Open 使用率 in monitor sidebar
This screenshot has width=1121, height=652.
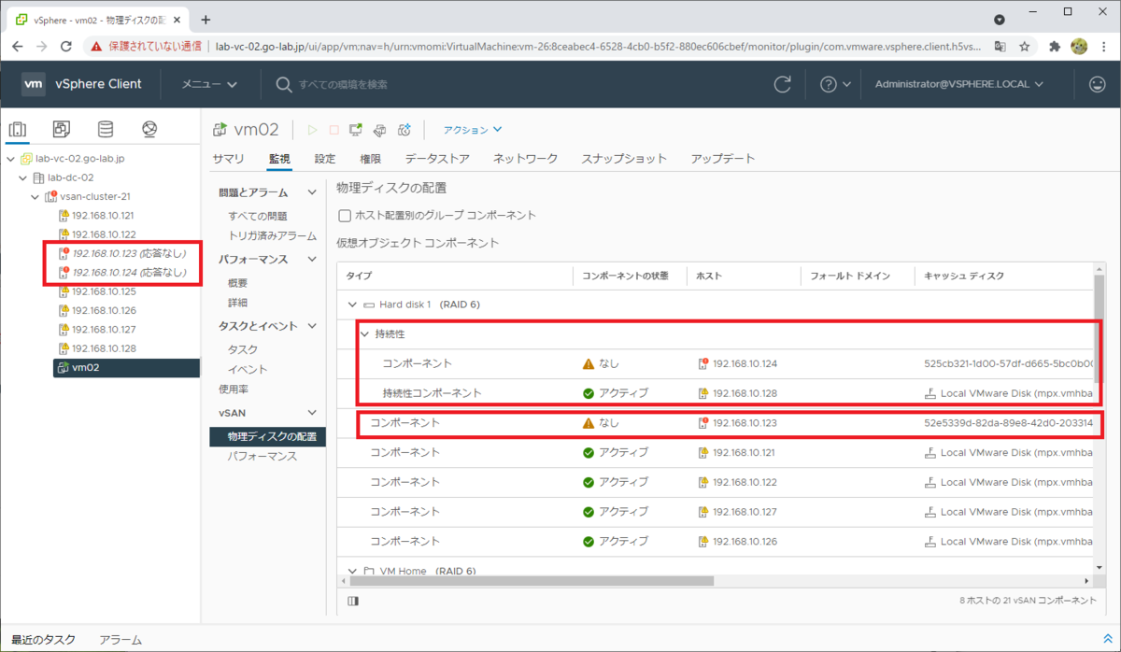[234, 389]
